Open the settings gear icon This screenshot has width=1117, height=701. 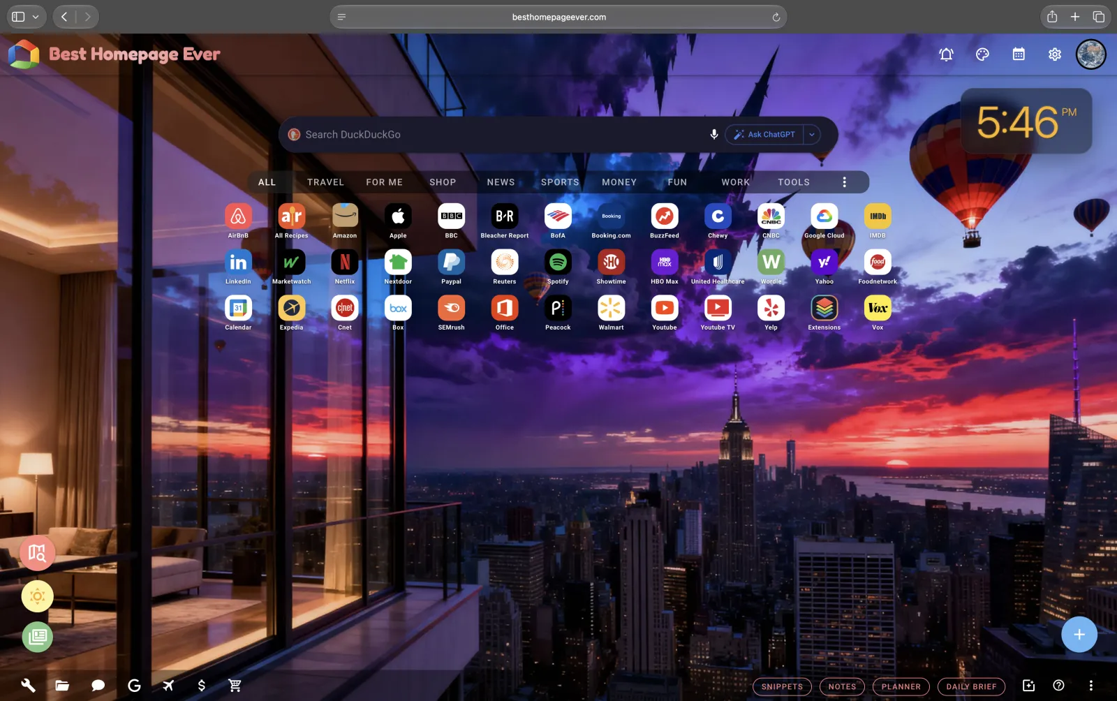tap(1055, 54)
